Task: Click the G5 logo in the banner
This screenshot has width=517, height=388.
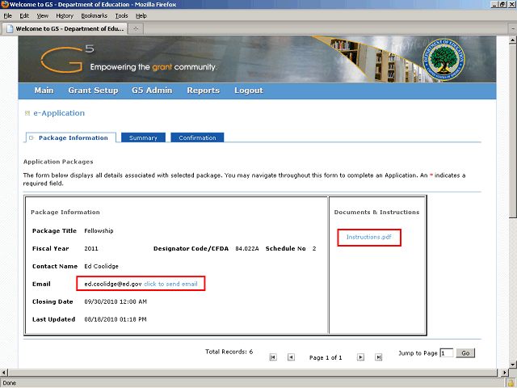Action: tap(68, 59)
